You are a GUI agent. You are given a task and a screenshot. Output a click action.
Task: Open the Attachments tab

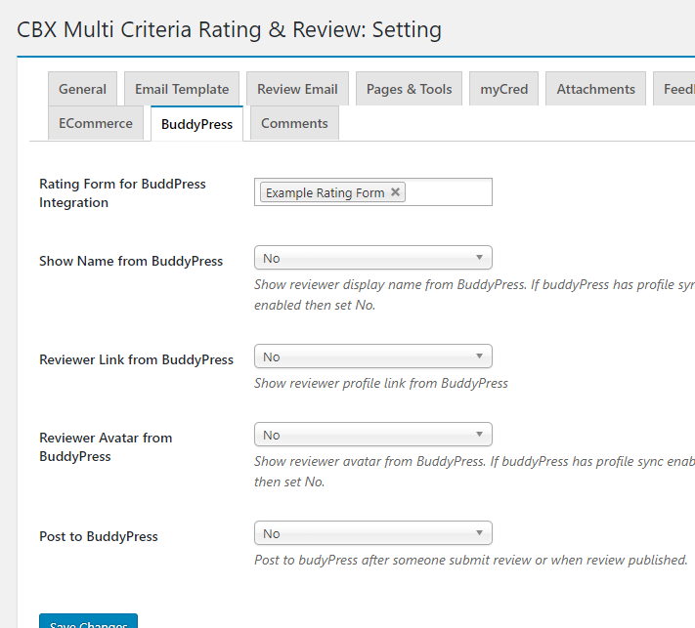(595, 89)
